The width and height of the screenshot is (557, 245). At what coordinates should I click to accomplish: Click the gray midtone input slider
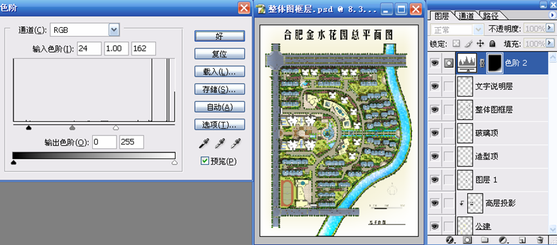[x=72, y=127]
